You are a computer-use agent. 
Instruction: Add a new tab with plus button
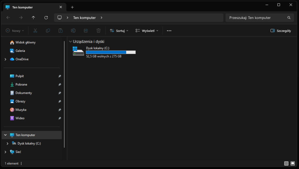point(72,7)
